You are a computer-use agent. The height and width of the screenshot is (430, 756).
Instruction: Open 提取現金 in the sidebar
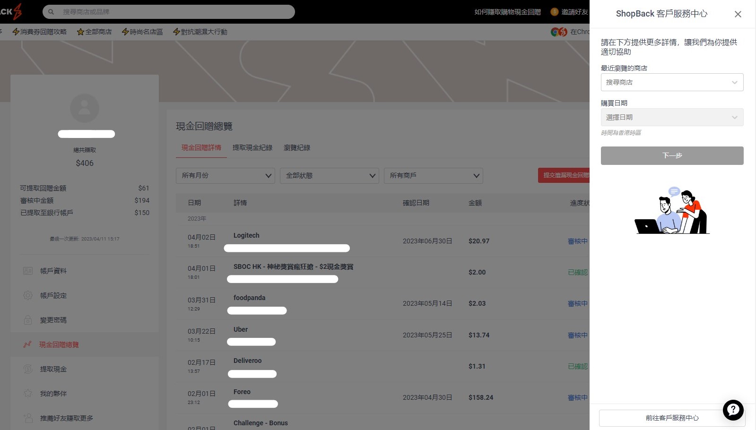click(x=53, y=369)
